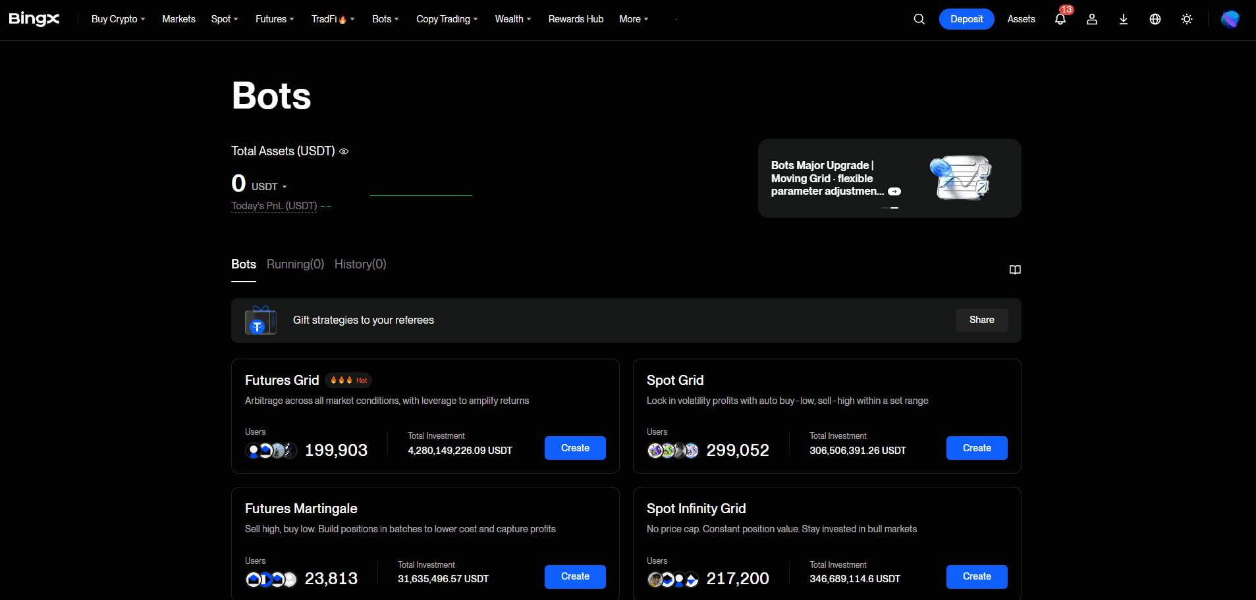Switch to the Running(0) tab
The image size is (1256, 600).
[295, 264]
